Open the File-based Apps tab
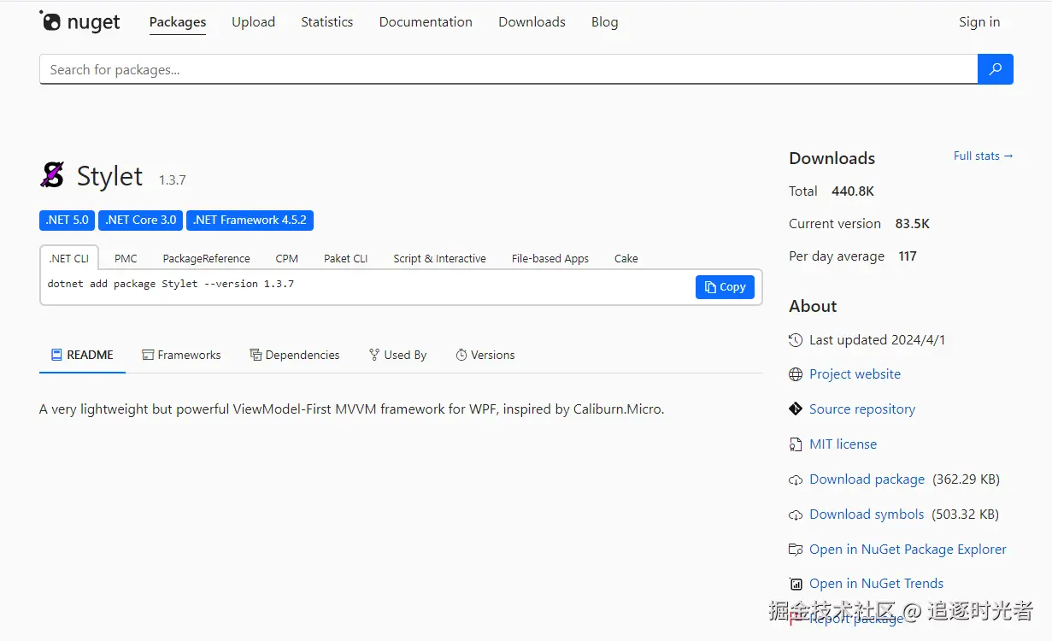1052x641 pixels. (550, 258)
